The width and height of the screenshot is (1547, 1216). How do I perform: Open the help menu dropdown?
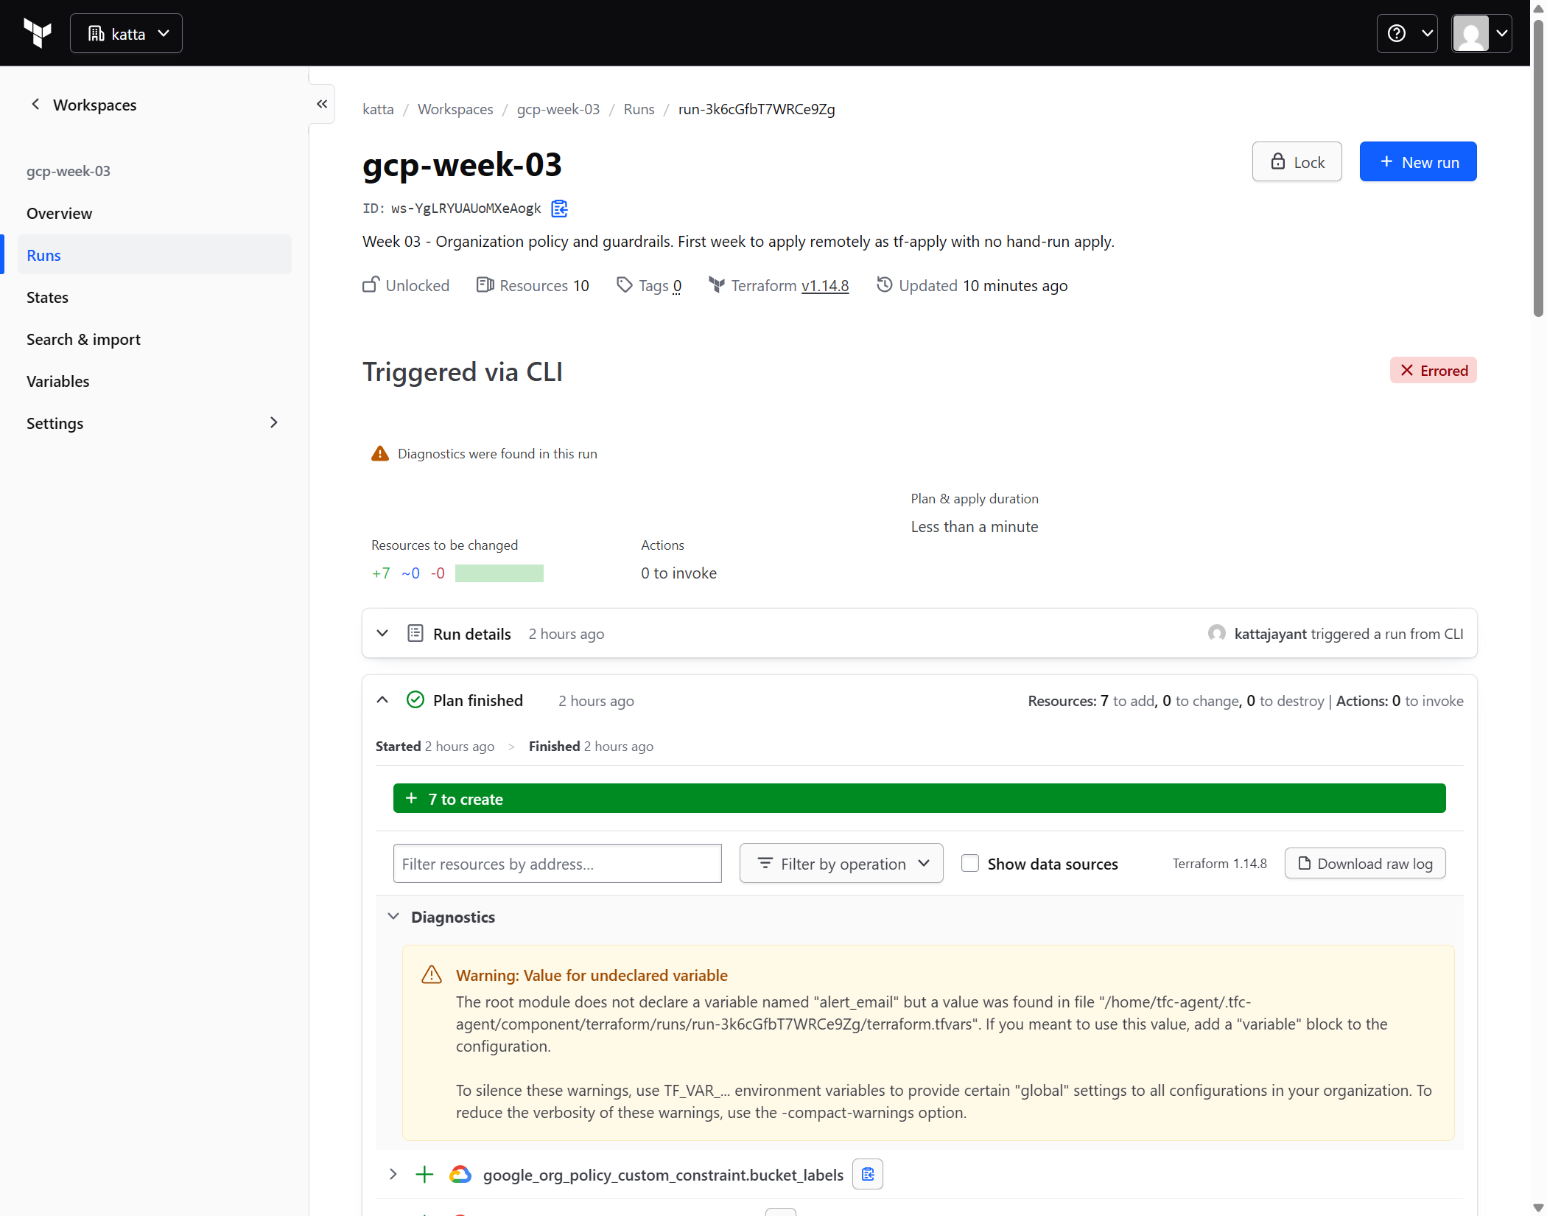click(1407, 33)
